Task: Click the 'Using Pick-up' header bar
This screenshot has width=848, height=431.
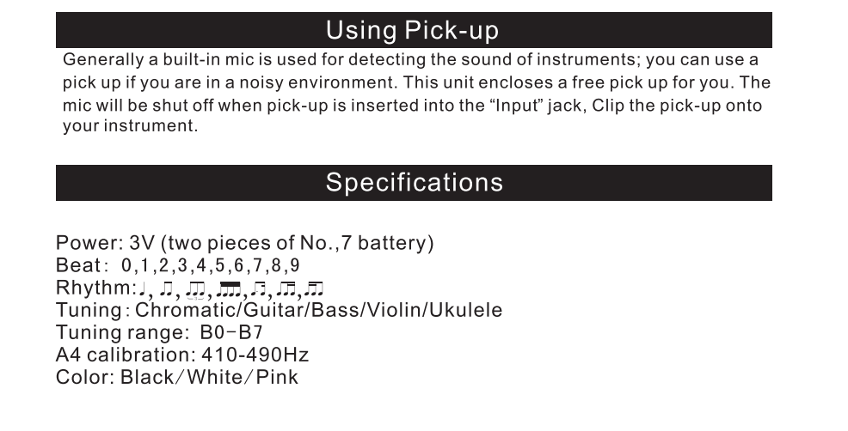Action: tap(414, 30)
